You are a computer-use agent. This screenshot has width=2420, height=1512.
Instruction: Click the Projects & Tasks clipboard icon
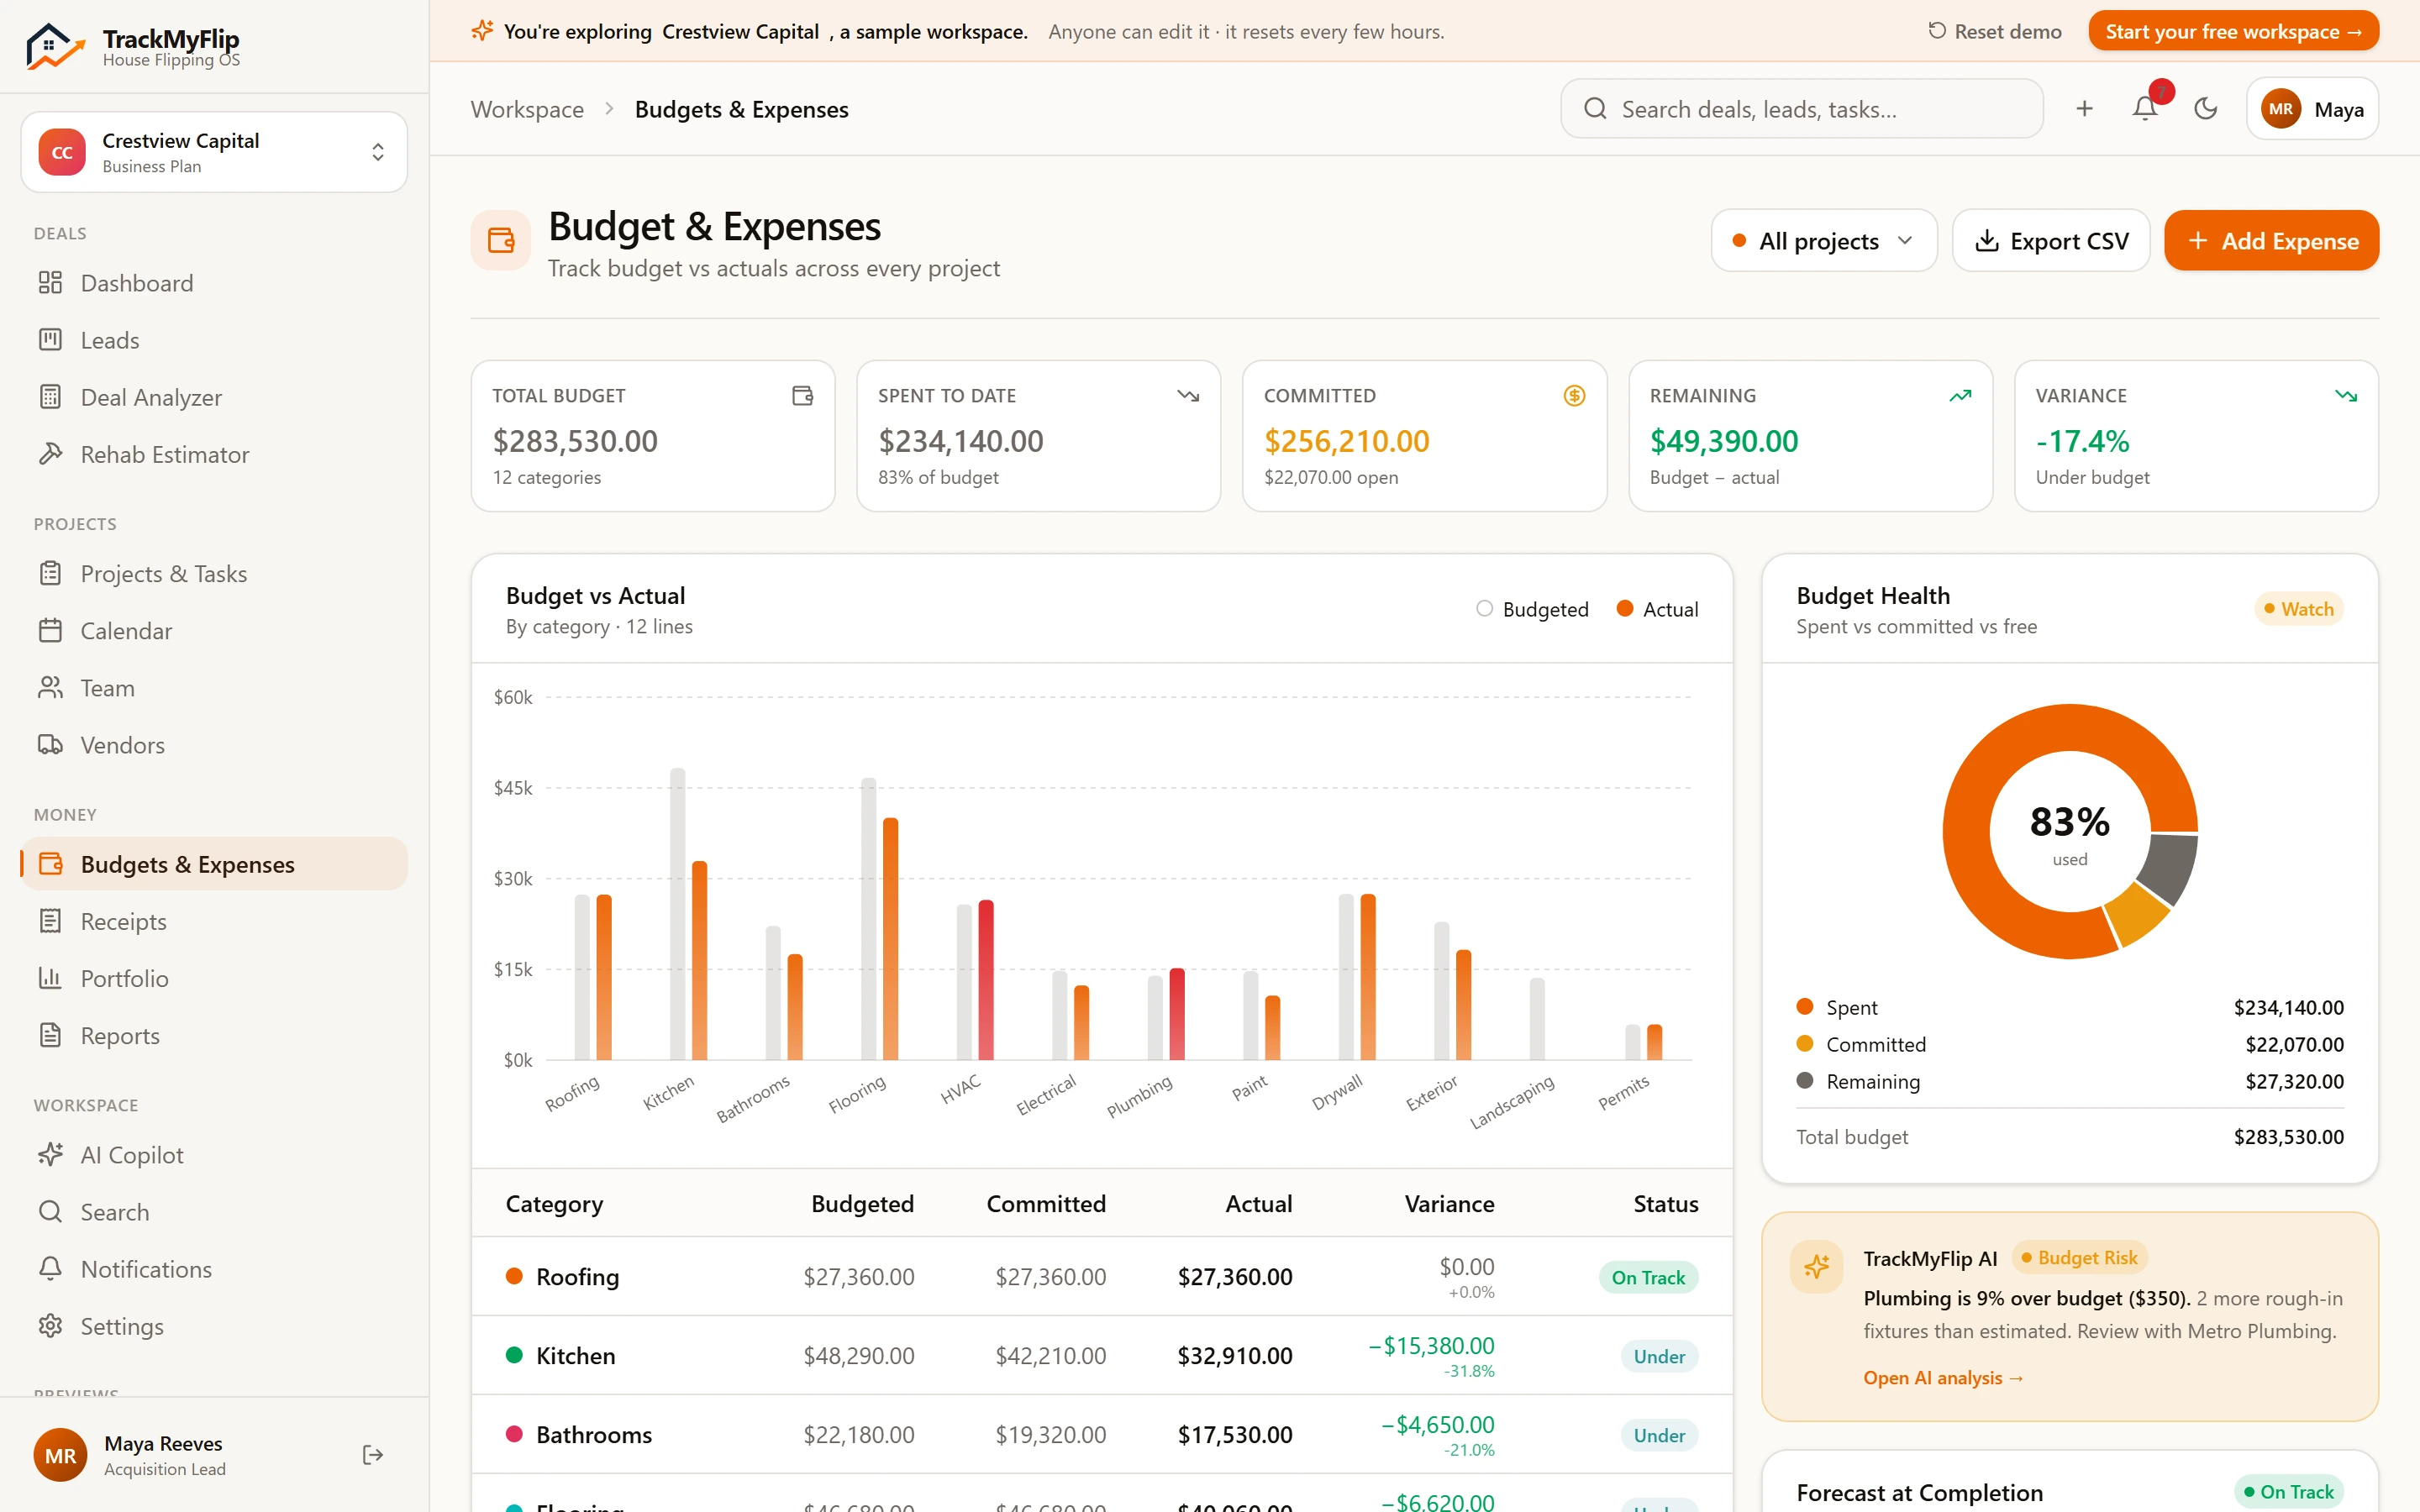(50, 573)
